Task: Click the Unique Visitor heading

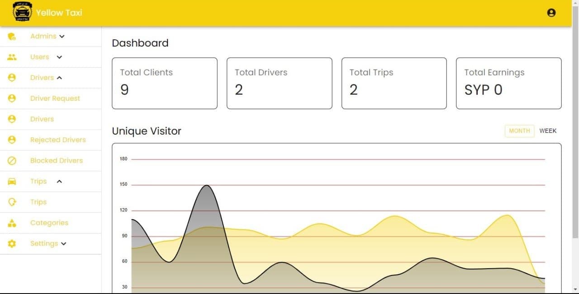Action: (147, 131)
